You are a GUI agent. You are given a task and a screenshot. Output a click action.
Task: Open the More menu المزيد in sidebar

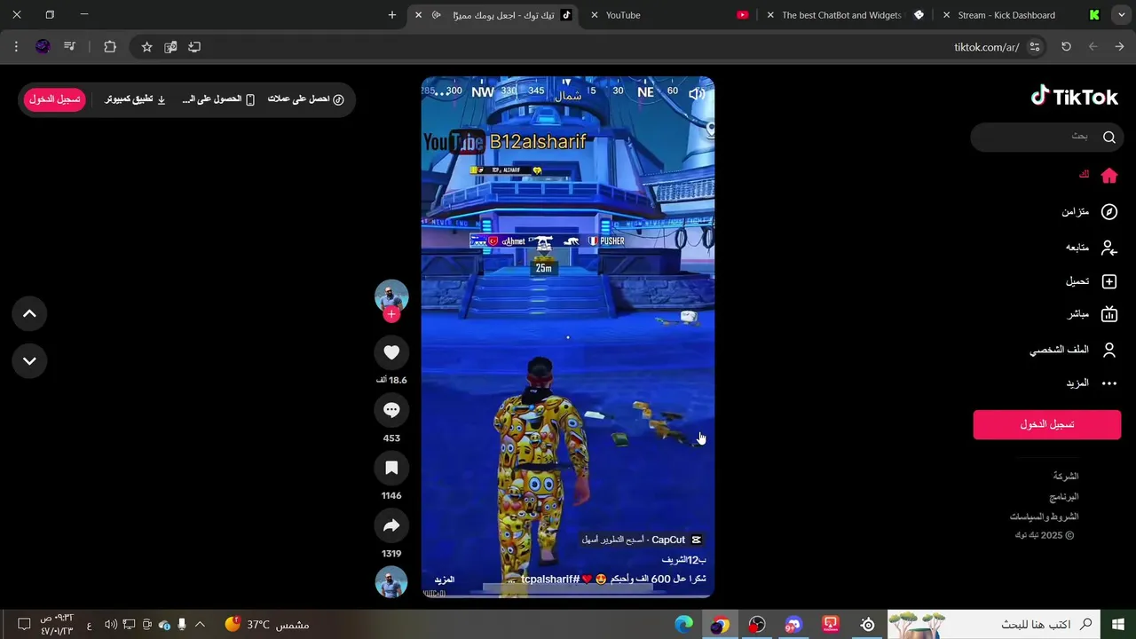(x=1091, y=383)
